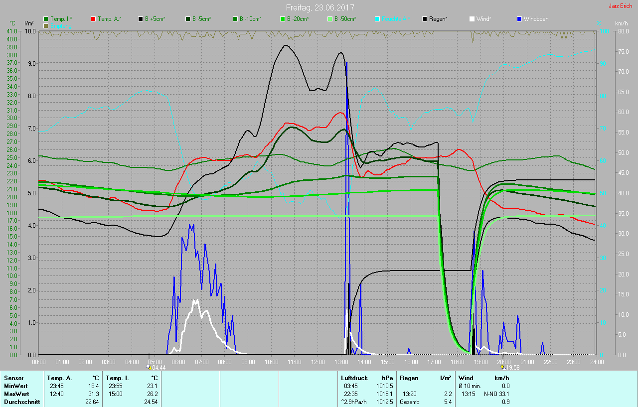Click the date title "Freitag, 23.06.2017"
The image size is (638, 407).
pyautogui.click(x=320, y=7)
